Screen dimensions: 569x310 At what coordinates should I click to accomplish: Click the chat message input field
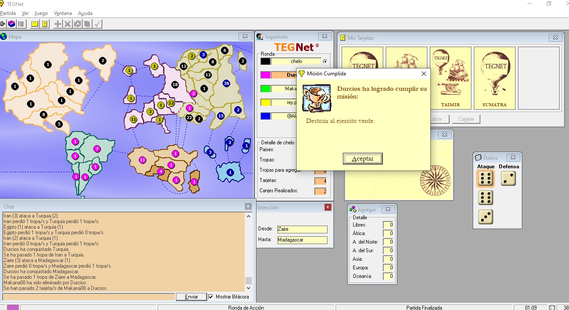(x=89, y=297)
